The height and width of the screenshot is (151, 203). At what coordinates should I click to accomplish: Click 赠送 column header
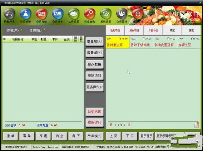pyautogui.click(x=76, y=39)
